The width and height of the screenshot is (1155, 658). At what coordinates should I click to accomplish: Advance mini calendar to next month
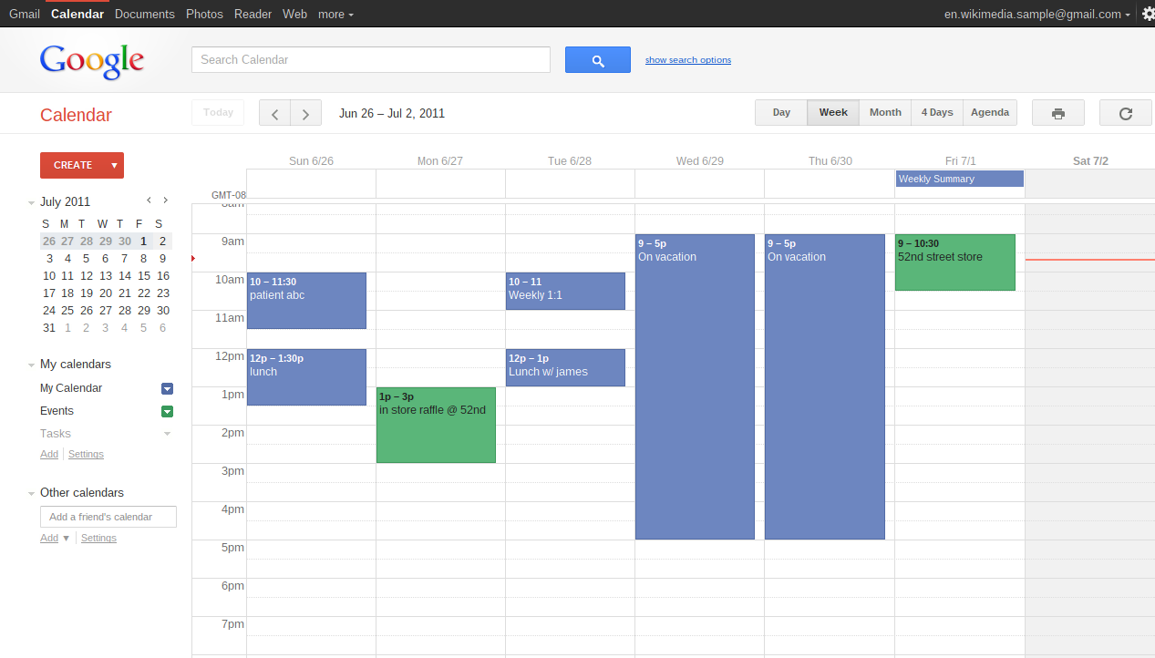point(165,200)
